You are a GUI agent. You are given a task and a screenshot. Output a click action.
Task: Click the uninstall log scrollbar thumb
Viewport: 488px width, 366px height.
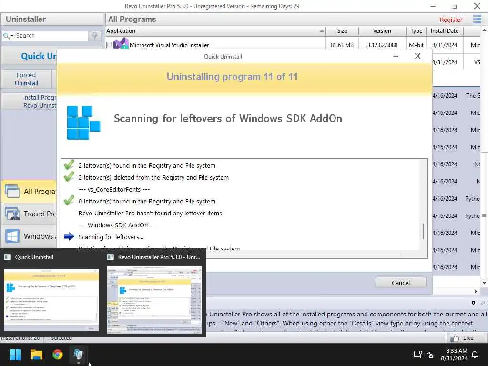tap(423, 231)
